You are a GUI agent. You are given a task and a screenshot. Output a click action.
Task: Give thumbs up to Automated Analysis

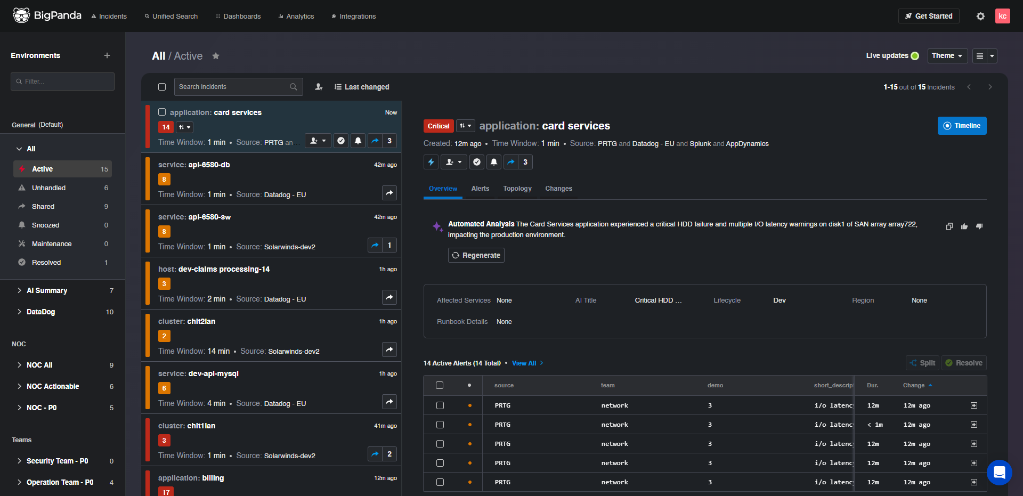(x=964, y=226)
